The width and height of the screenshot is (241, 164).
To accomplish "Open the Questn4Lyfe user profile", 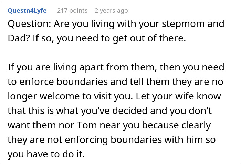I will (28, 10).
